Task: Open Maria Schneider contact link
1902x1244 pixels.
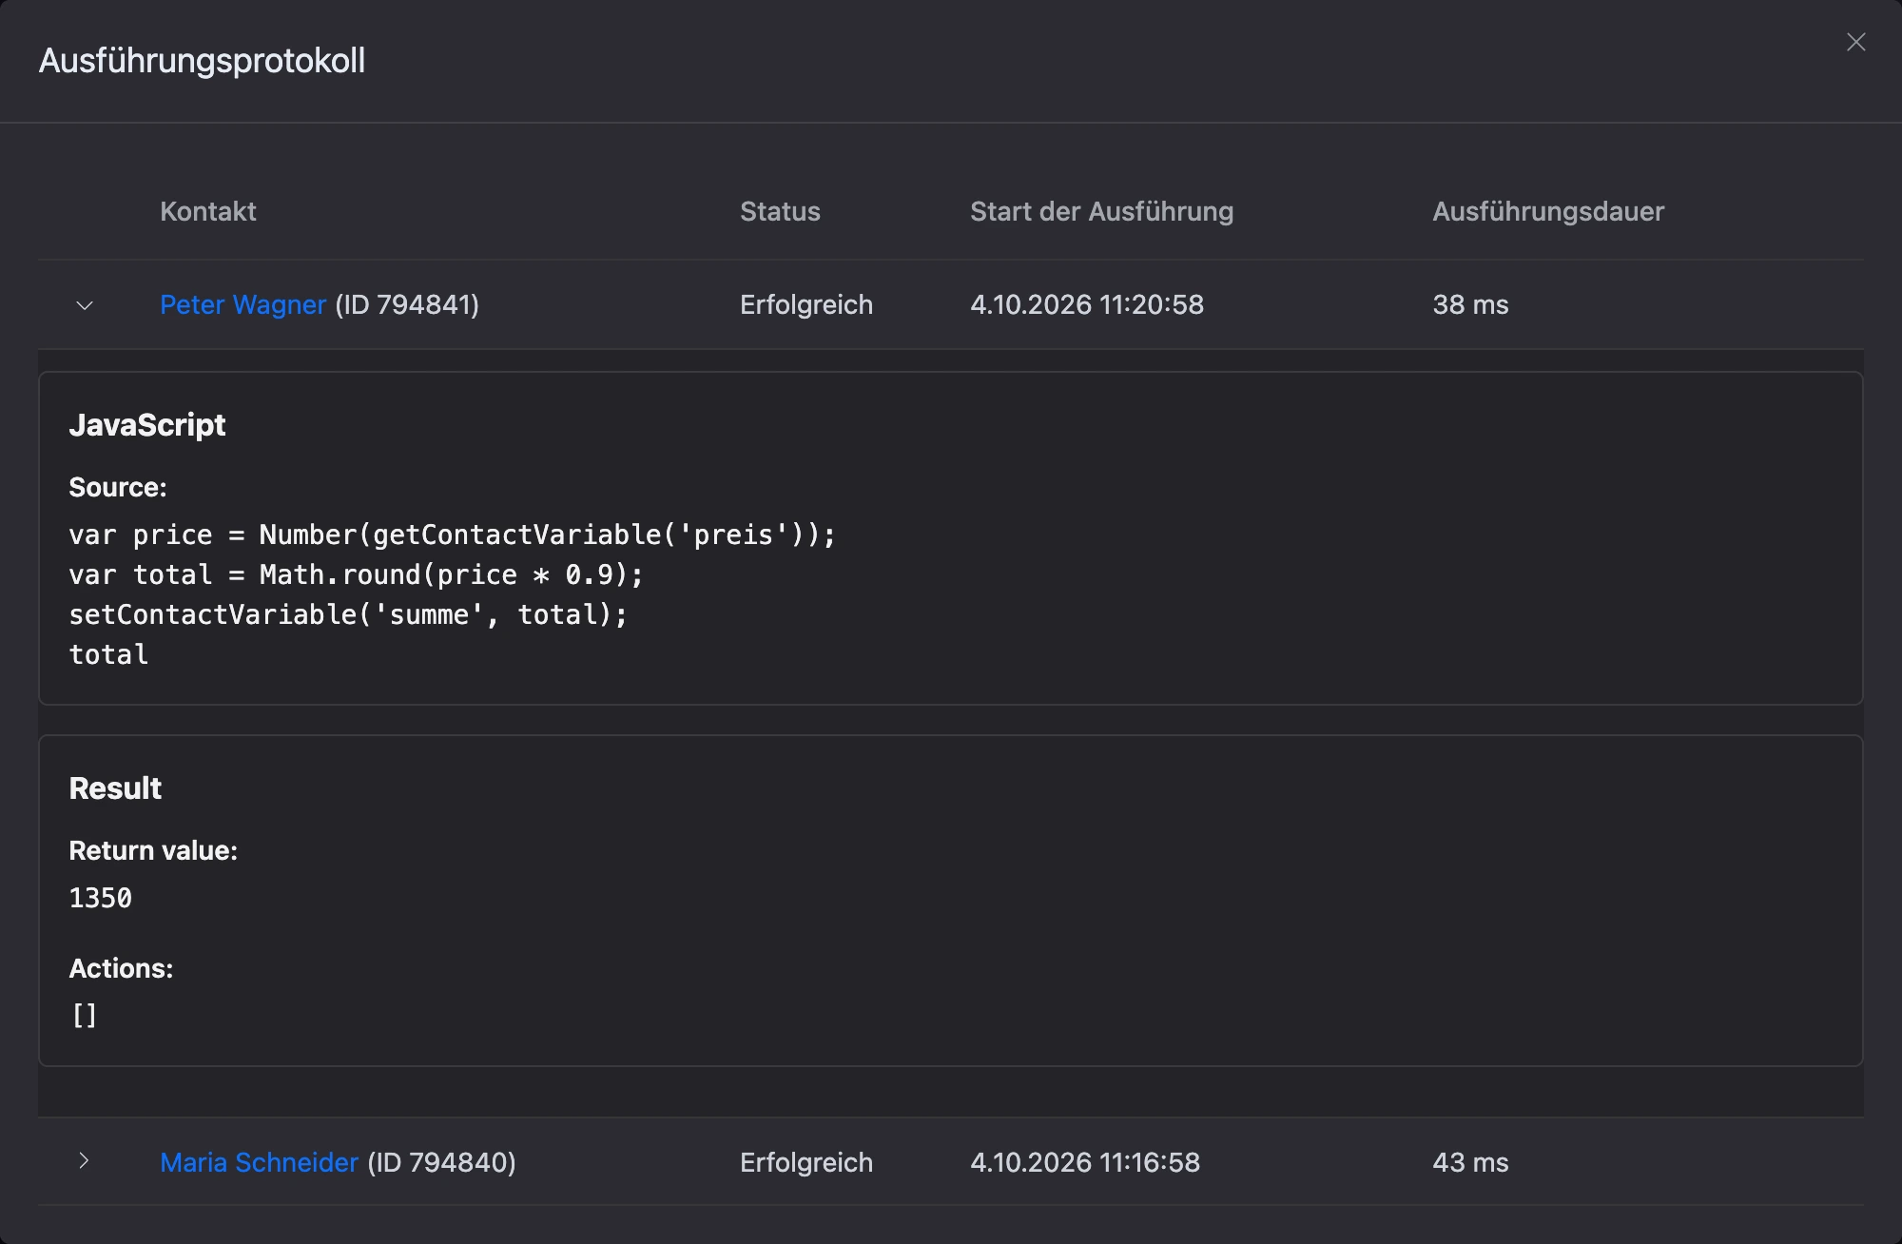Action: click(x=259, y=1162)
